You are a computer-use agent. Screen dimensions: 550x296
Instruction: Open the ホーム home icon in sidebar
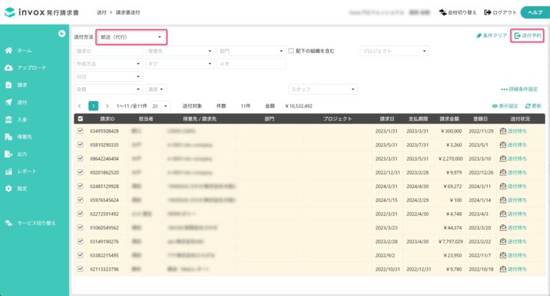coord(9,50)
